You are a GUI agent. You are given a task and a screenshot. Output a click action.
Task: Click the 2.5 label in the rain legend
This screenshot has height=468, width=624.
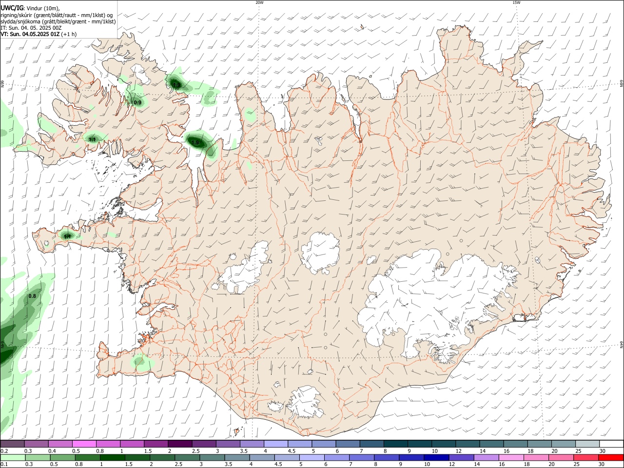pyautogui.click(x=178, y=464)
